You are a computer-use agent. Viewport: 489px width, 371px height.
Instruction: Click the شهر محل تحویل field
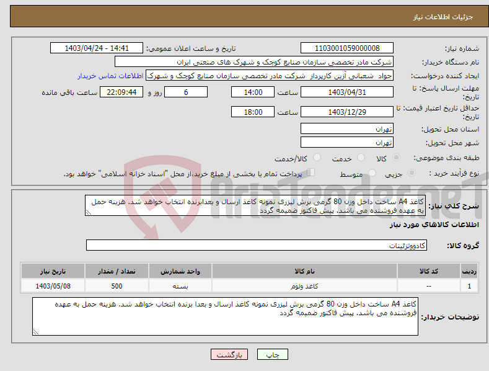347,142
